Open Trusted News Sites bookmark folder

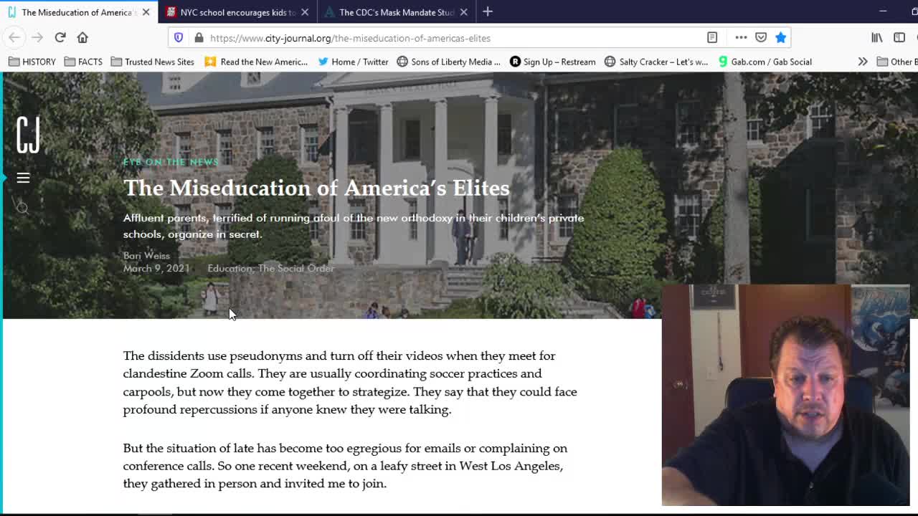[x=153, y=62]
